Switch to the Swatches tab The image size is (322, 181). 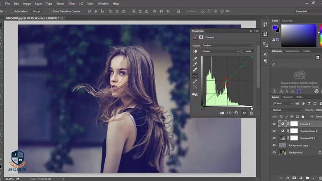pos(287,21)
